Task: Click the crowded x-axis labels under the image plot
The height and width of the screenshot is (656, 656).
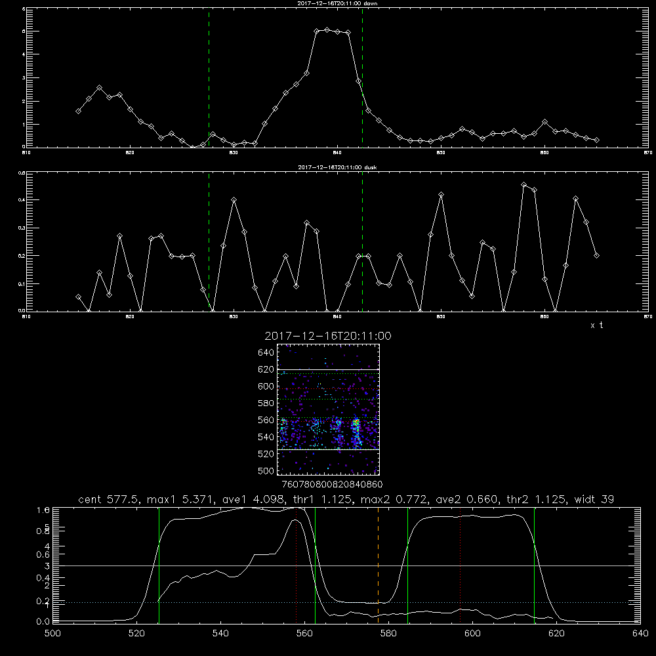Action: coord(332,484)
